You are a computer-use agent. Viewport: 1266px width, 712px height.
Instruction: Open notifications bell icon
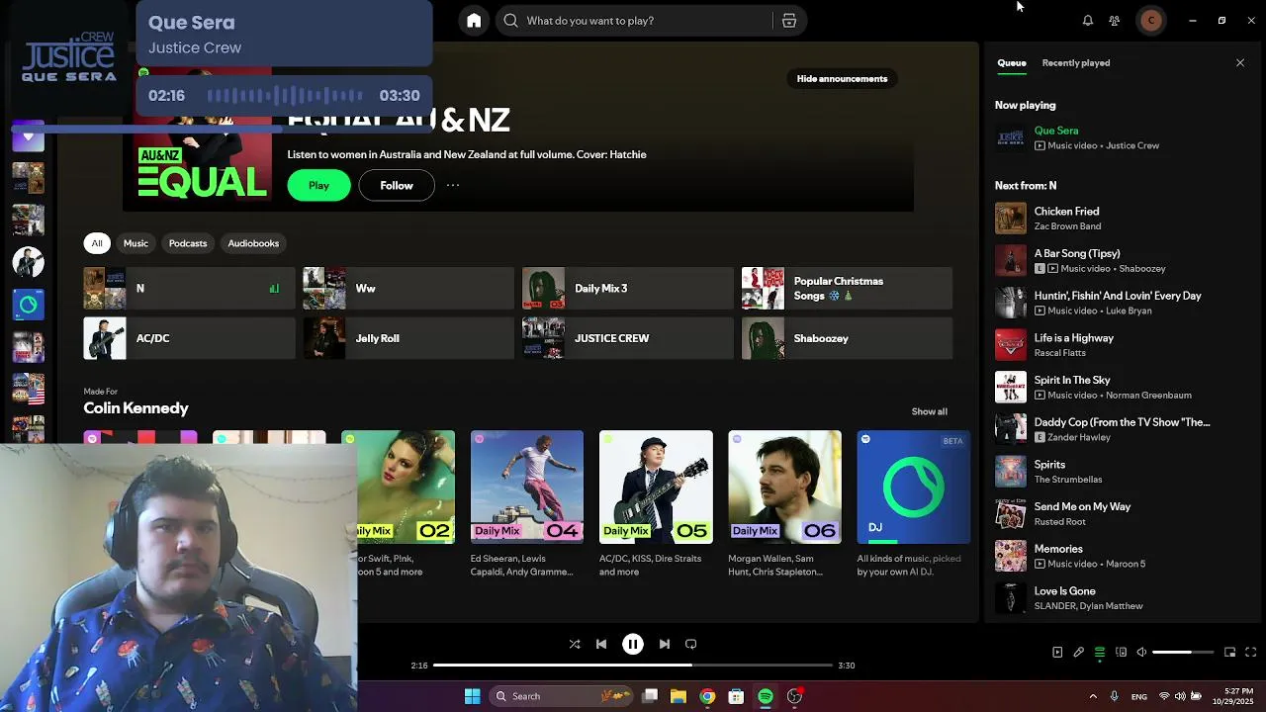[1087, 21]
